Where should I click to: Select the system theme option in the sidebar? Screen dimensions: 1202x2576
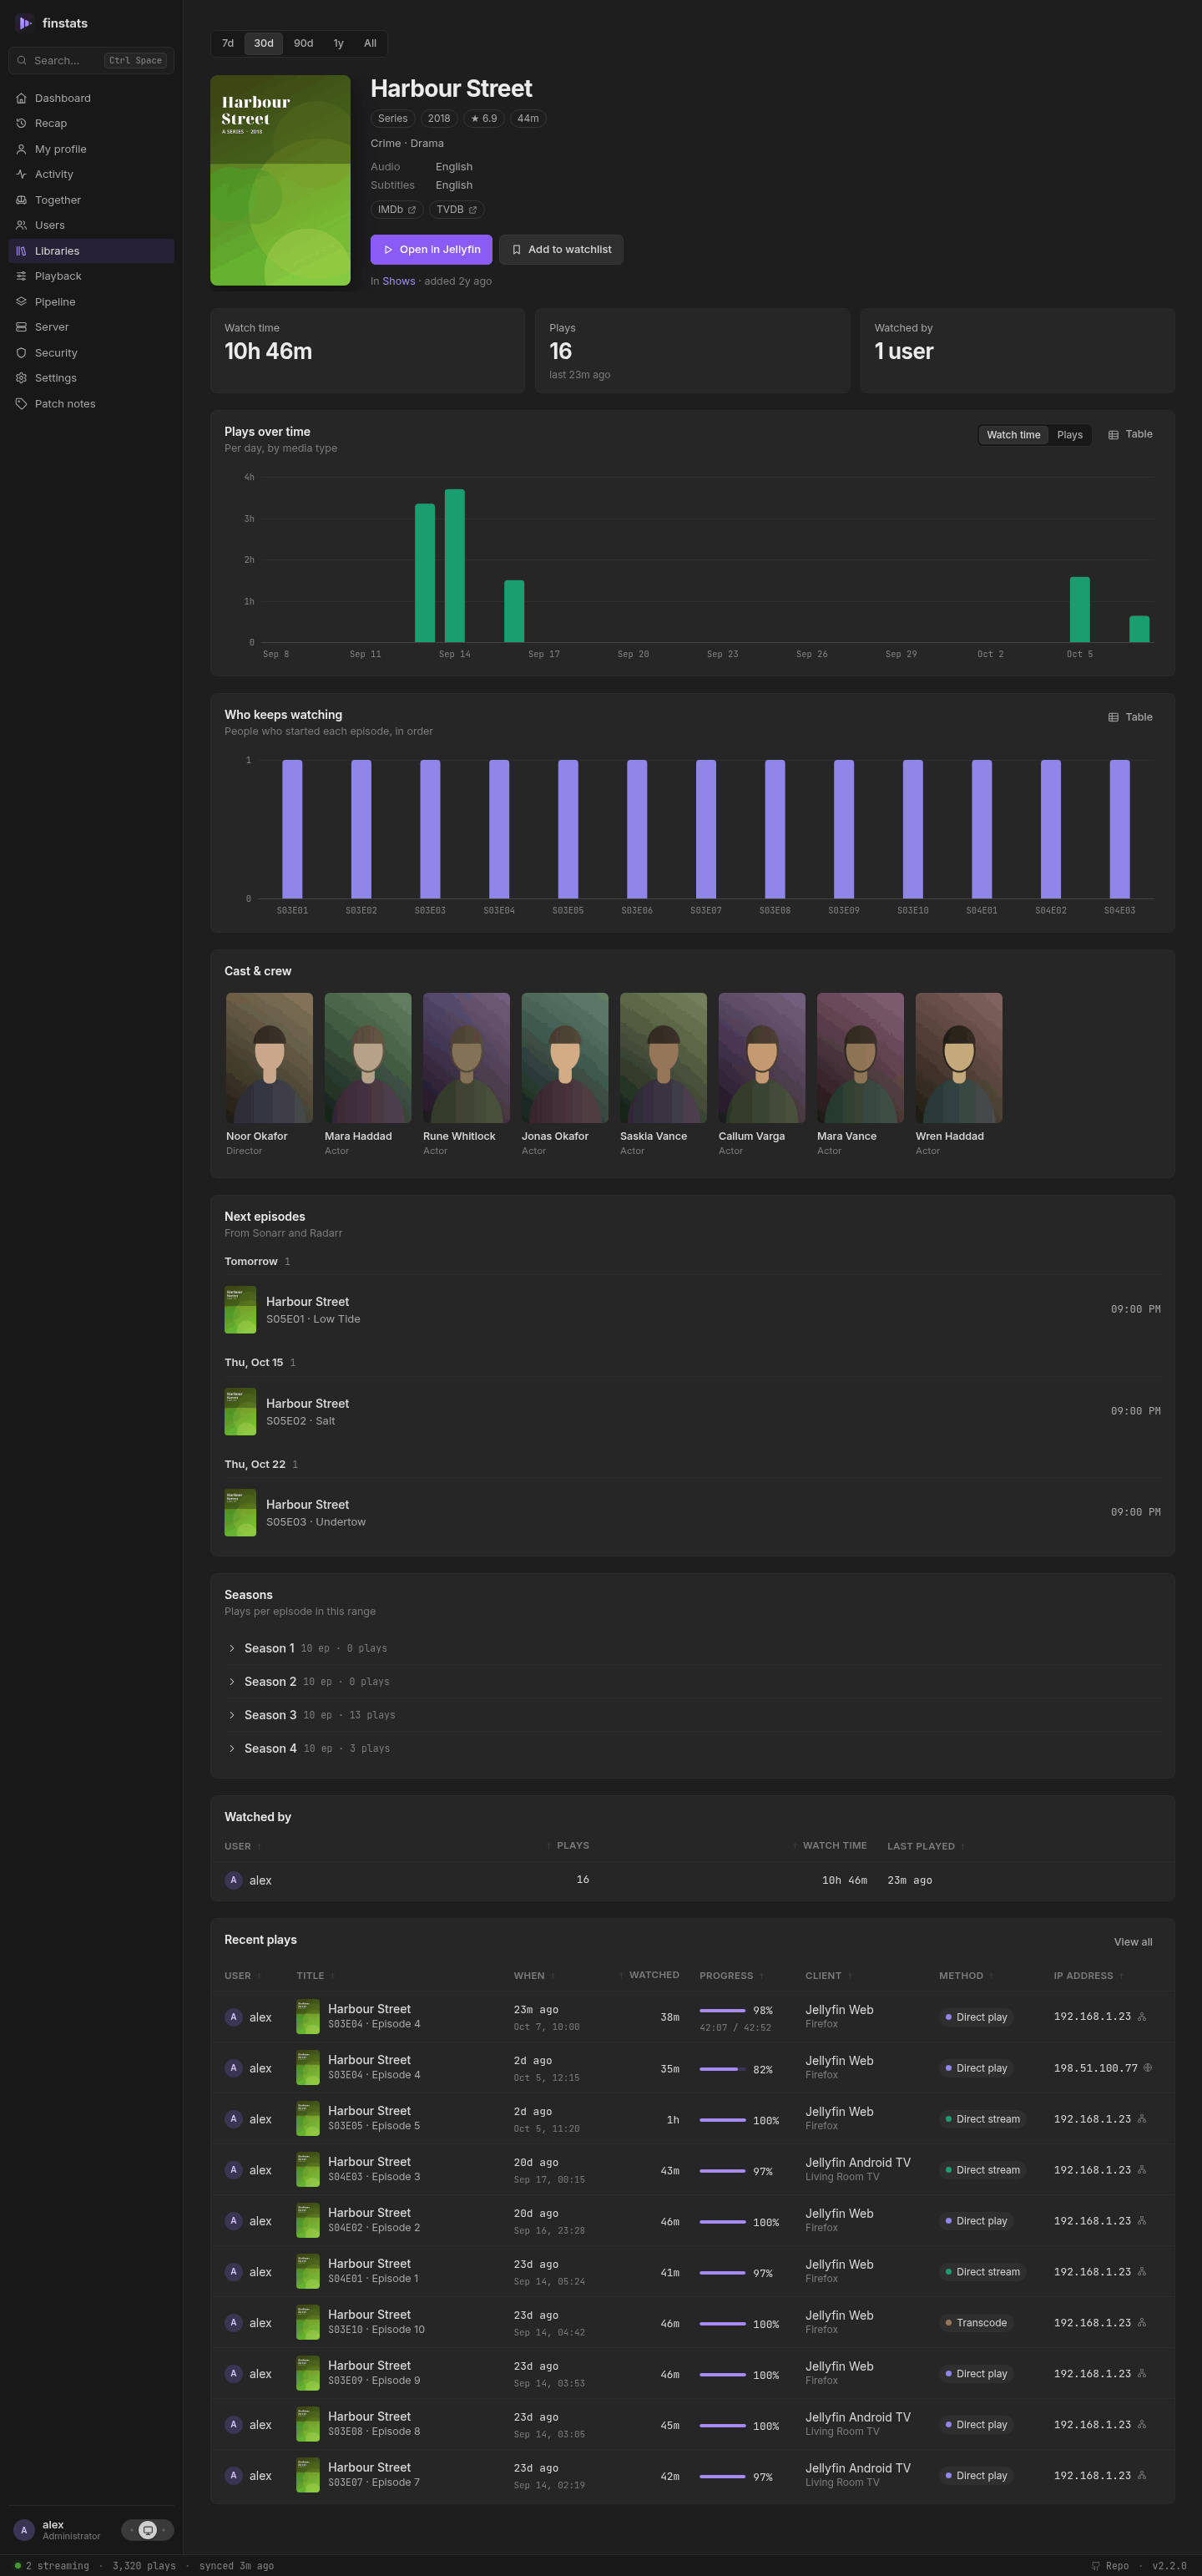[x=148, y=2530]
